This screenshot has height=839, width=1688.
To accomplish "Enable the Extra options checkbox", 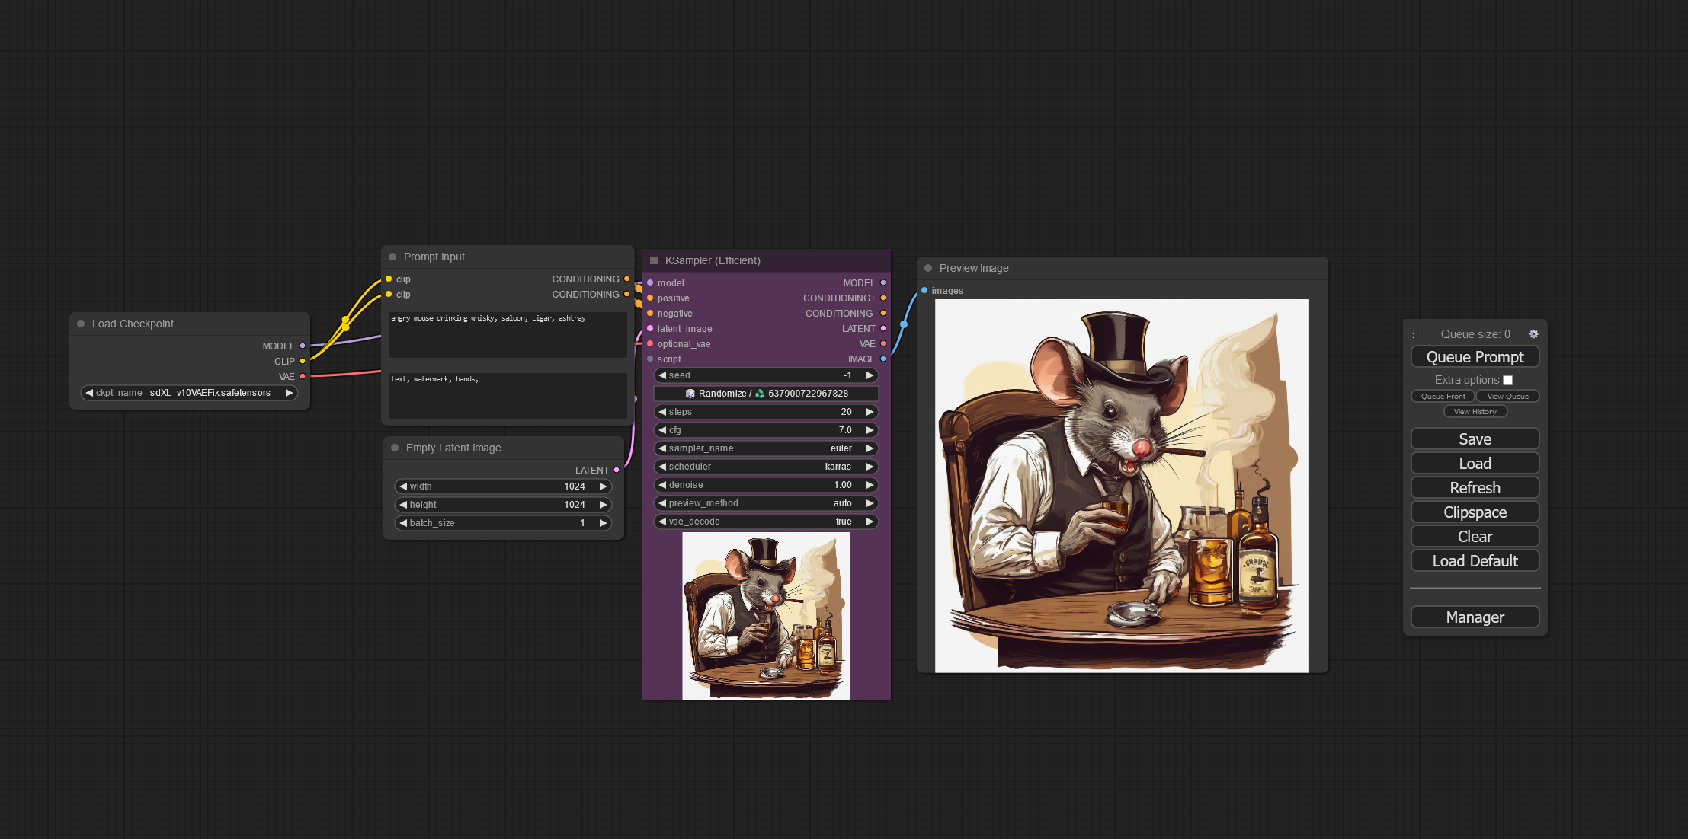I will tap(1508, 380).
